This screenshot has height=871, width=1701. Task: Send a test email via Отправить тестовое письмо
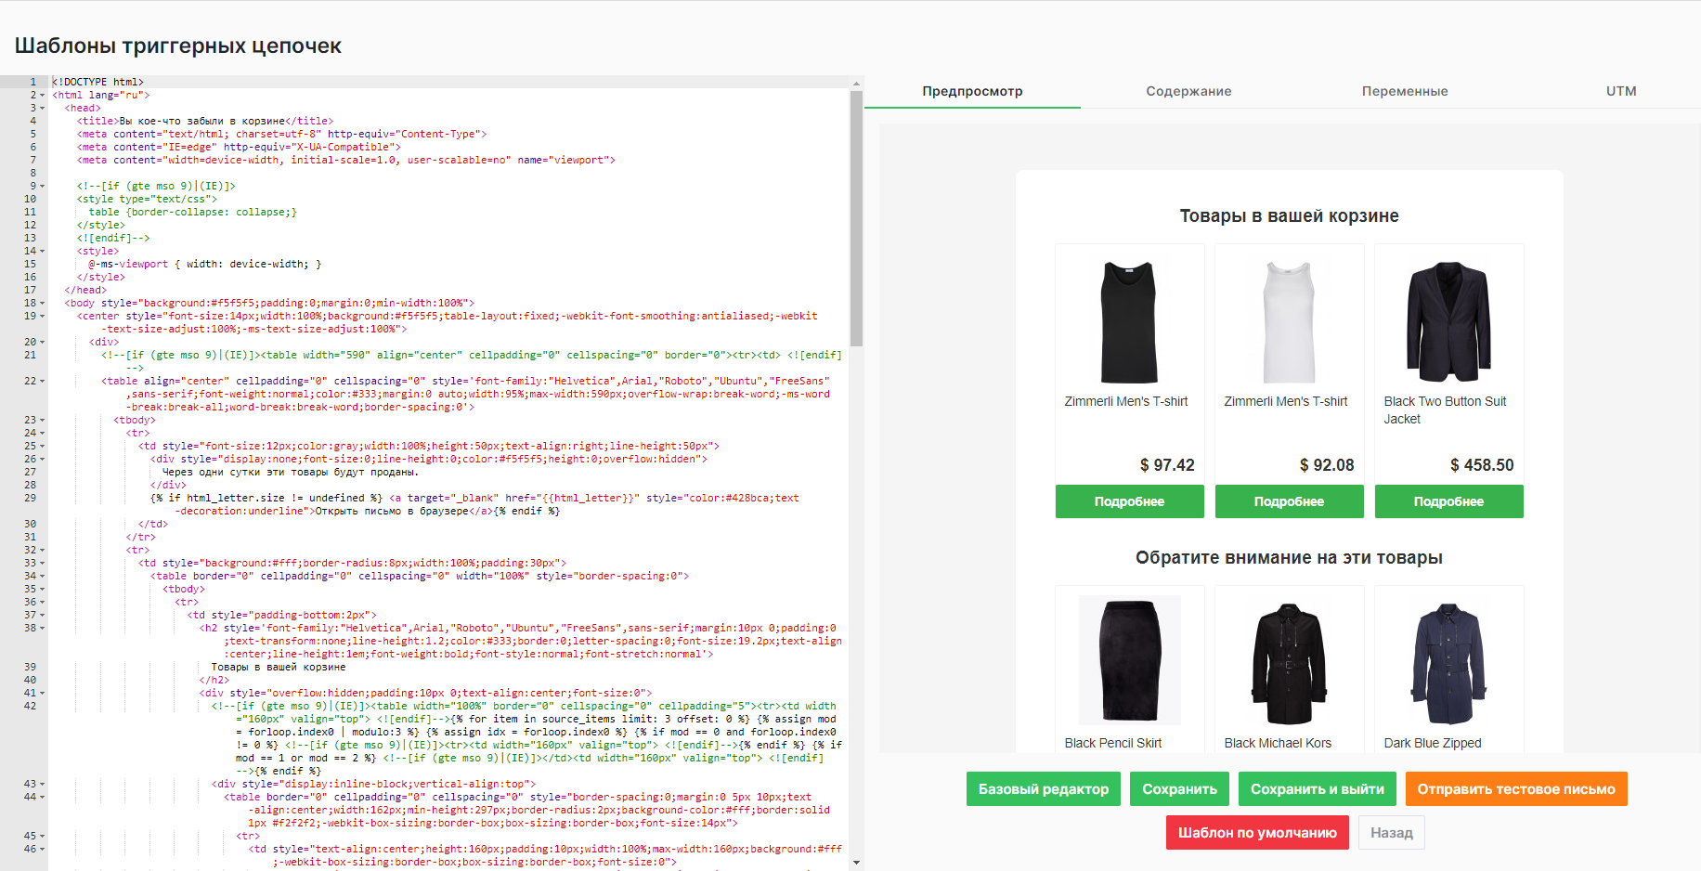click(1516, 788)
